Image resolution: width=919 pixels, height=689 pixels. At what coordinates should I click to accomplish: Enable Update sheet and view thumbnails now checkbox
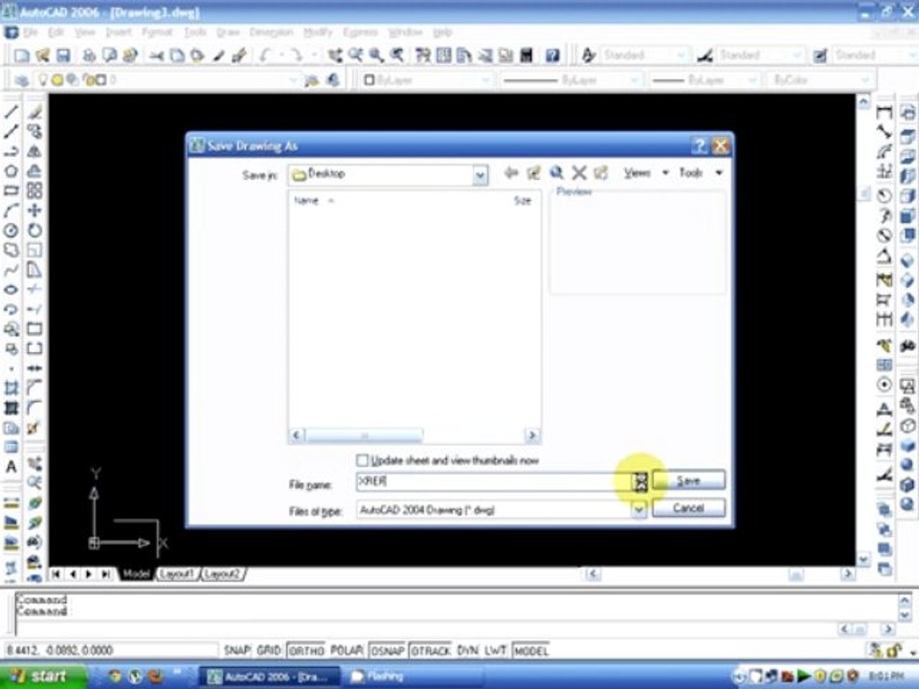(x=362, y=460)
